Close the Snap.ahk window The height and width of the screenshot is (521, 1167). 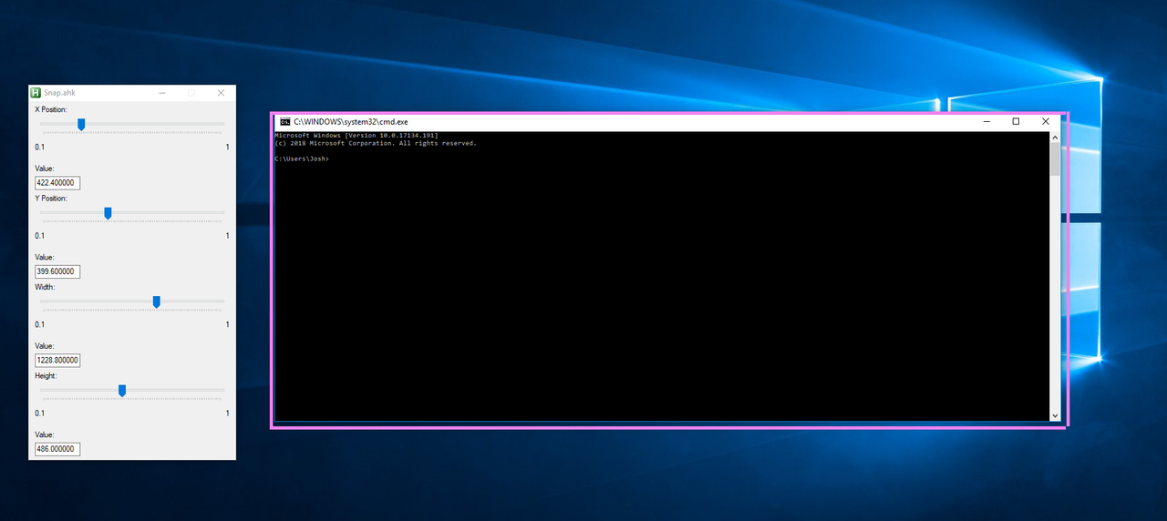(221, 93)
